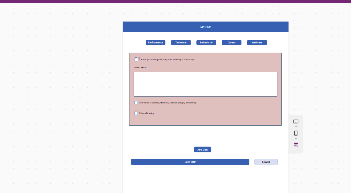351x193 pixels.
Task: Select the phone layout preview icon
Action: click(296, 133)
